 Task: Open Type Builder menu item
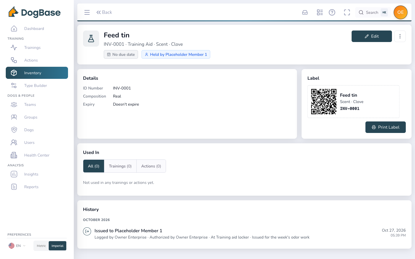coord(37,85)
